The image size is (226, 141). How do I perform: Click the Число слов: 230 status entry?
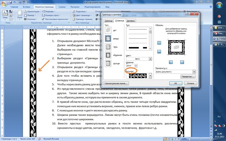(27, 139)
